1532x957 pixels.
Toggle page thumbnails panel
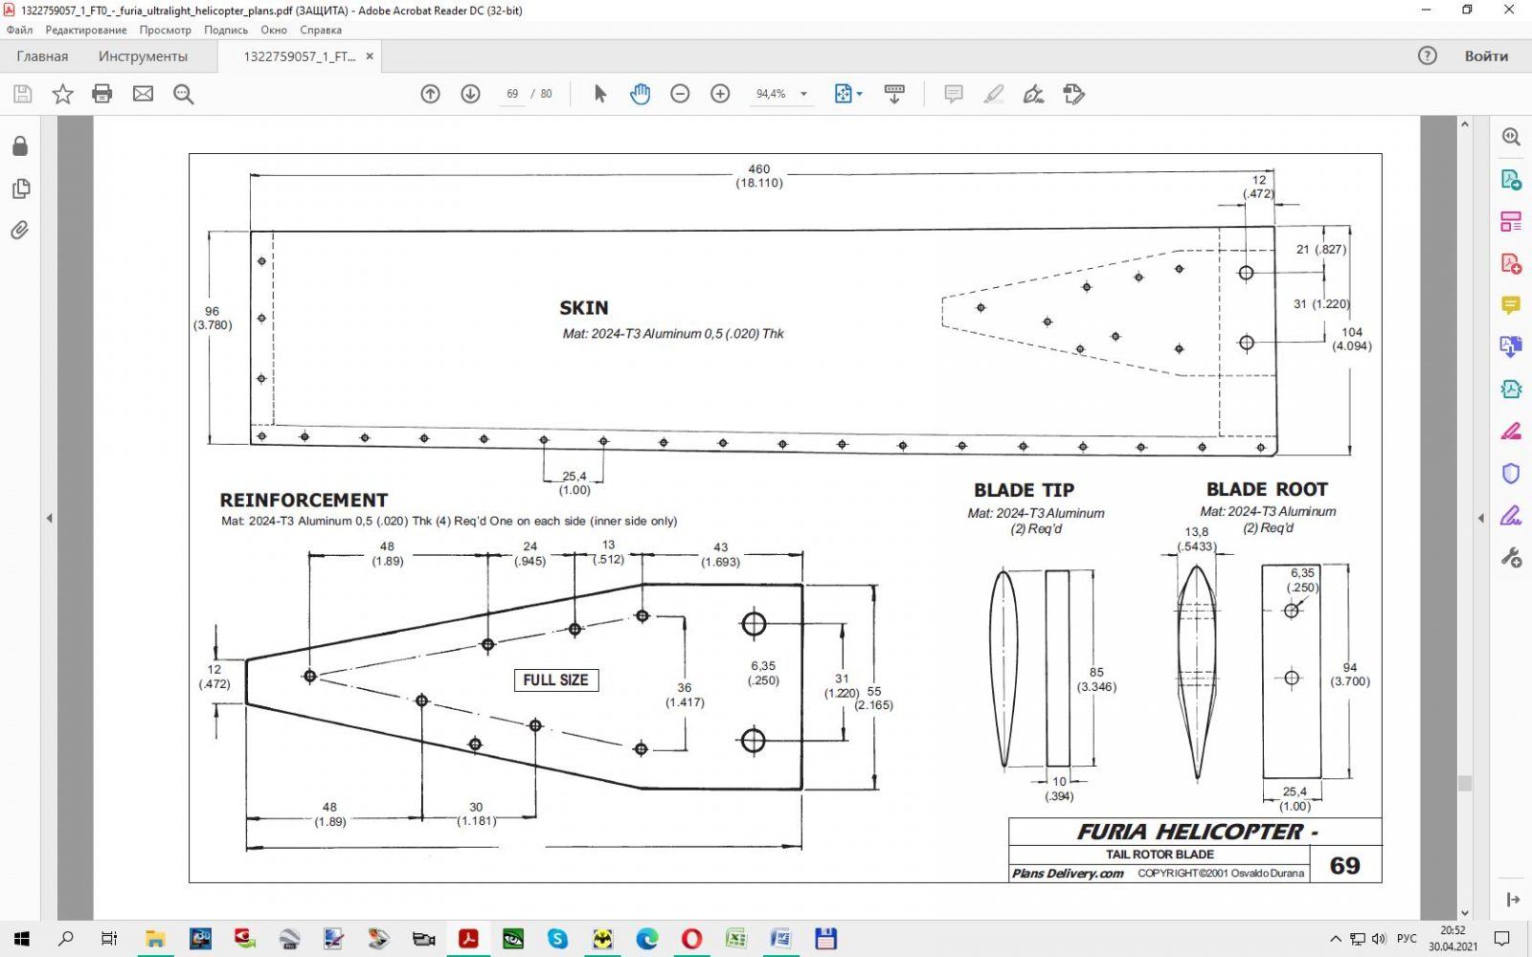point(20,189)
